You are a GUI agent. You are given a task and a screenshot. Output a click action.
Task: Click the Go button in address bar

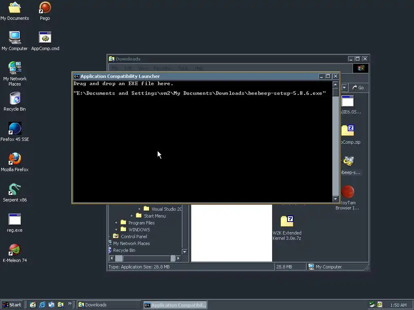tap(358, 88)
